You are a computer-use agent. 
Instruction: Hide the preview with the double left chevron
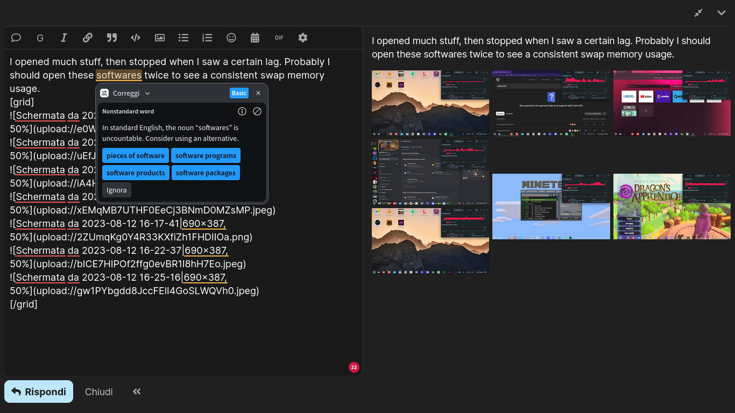[137, 391]
